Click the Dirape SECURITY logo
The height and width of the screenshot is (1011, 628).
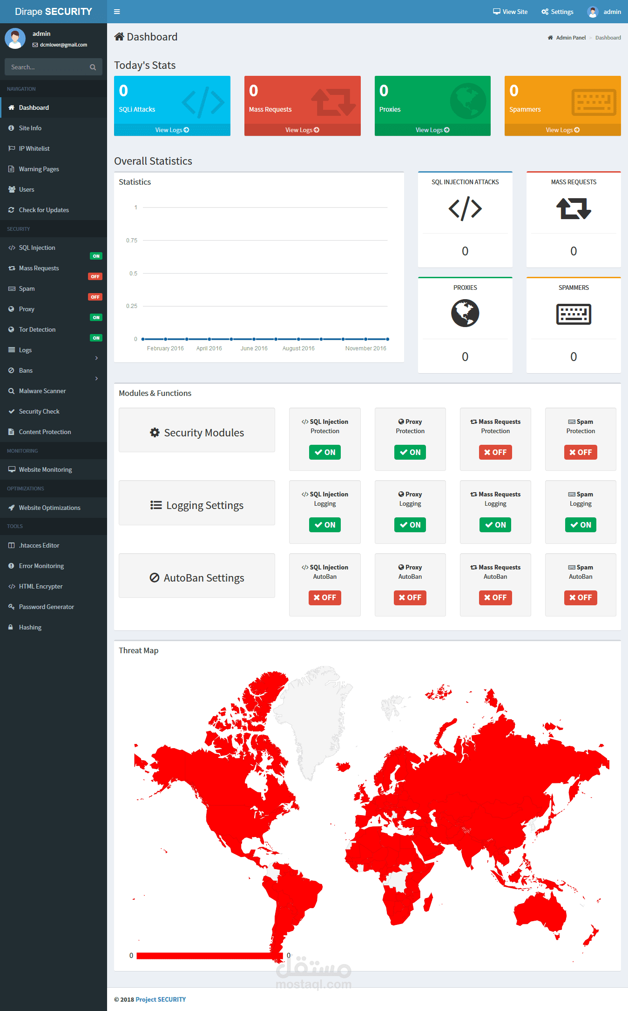54,12
